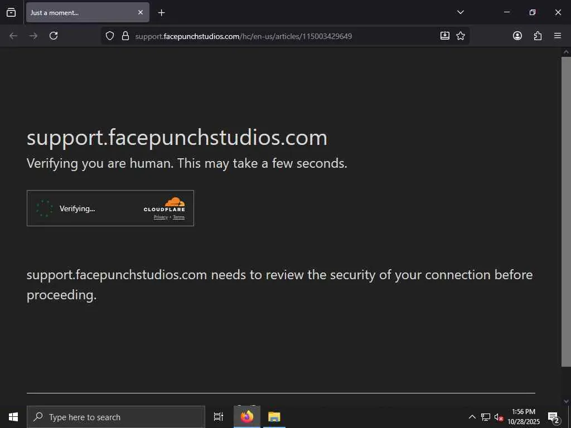Click the Cloudflare Terms link
571x428 pixels.
tap(179, 217)
